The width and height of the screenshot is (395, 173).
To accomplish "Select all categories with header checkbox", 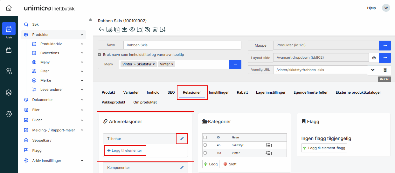I will tap(205, 137).
